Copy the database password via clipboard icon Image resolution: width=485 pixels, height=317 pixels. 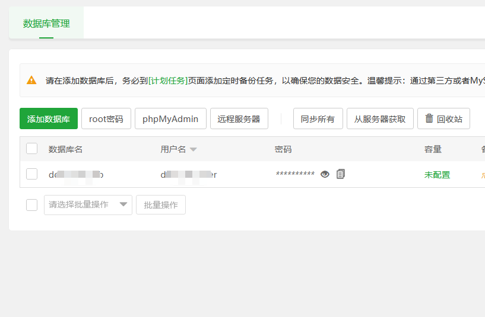341,174
